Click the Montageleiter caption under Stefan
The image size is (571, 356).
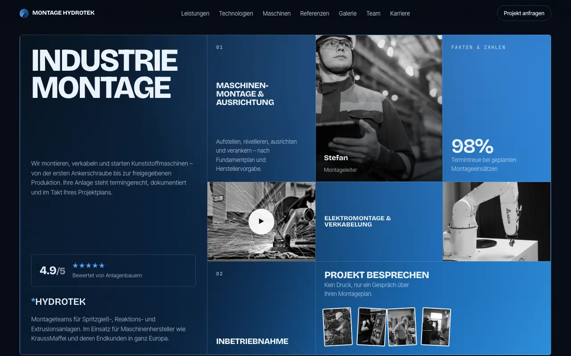pos(340,170)
